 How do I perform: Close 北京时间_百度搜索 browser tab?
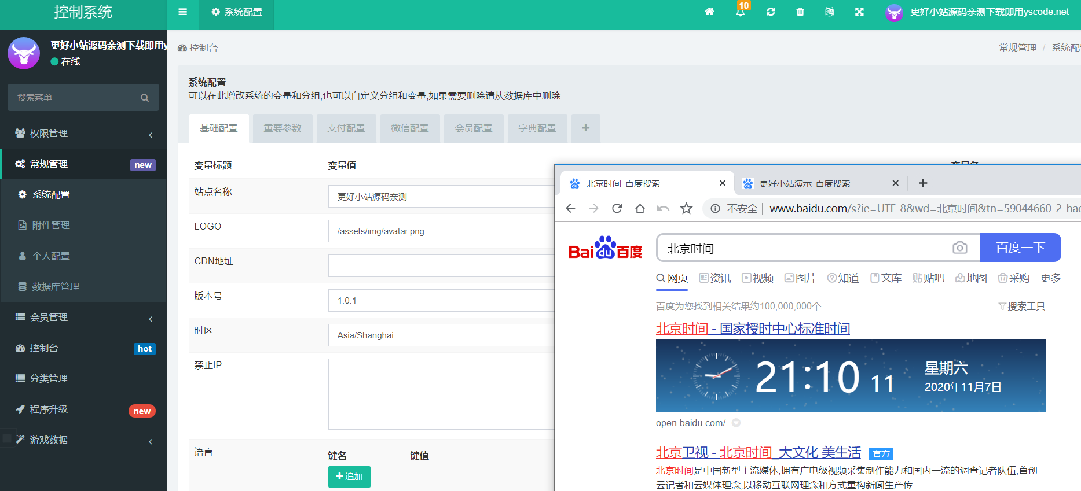[x=723, y=183]
